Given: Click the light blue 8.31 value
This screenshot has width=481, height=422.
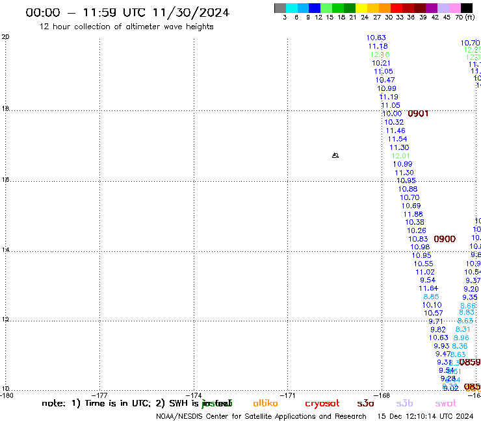Looking at the screenshot, I should tap(463, 329).
